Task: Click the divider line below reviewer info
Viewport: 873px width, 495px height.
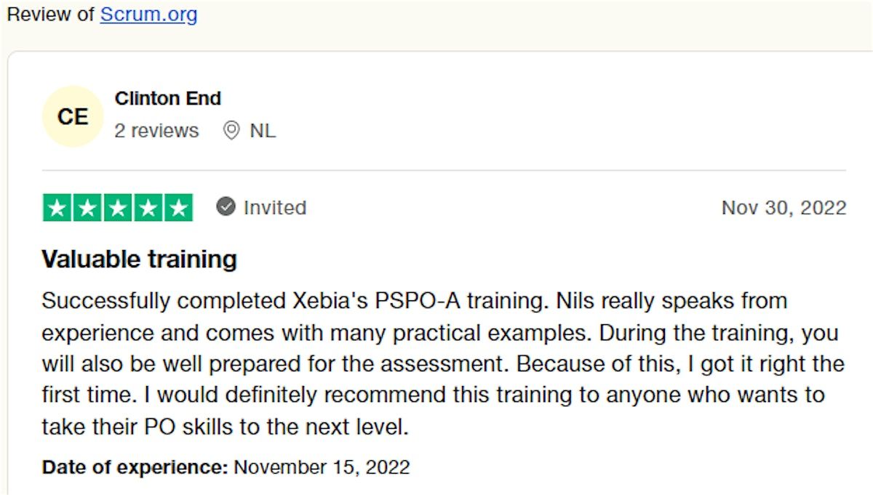Action: click(x=444, y=171)
